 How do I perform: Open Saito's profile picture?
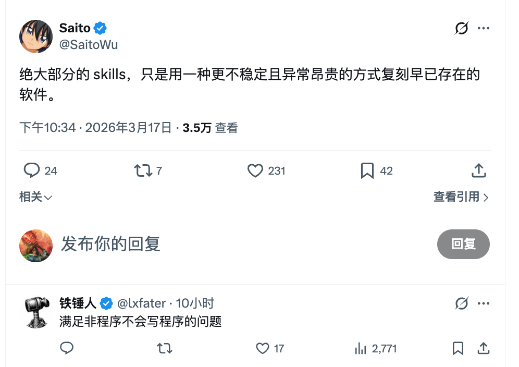pyautogui.click(x=35, y=36)
